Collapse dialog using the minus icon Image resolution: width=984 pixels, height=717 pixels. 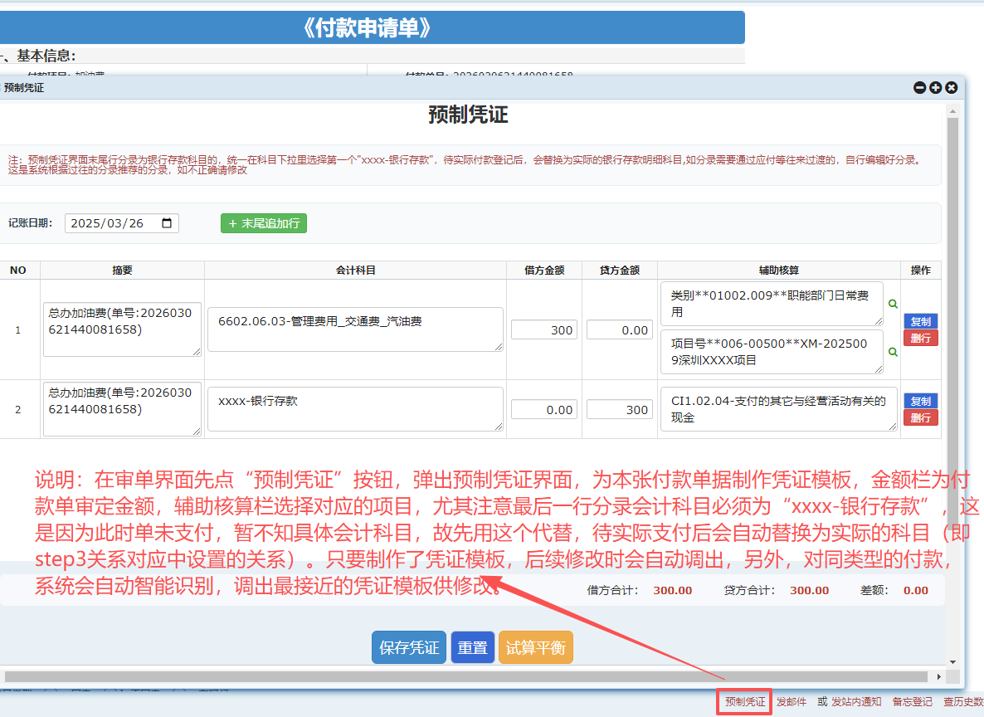pyautogui.click(x=919, y=88)
